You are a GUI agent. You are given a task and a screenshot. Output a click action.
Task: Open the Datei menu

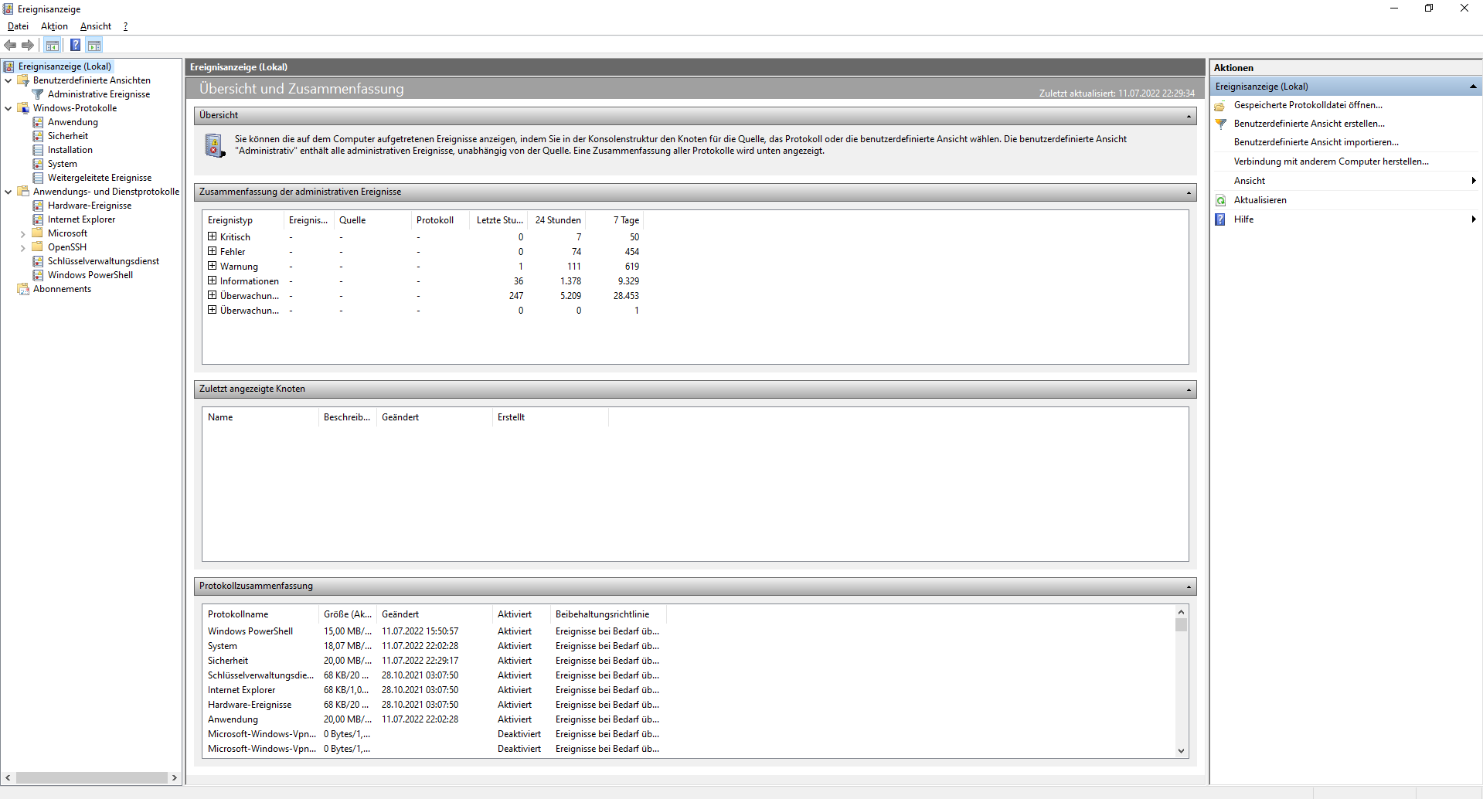click(x=18, y=26)
